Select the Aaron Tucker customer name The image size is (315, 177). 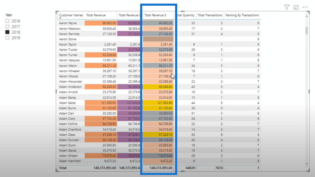tap(68, 50)
